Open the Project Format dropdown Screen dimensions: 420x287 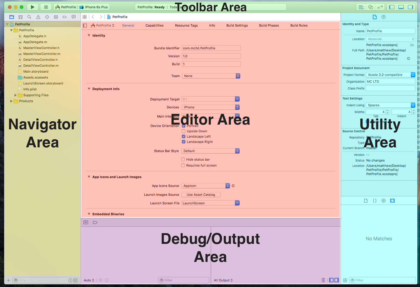click(x=390, y=75)
